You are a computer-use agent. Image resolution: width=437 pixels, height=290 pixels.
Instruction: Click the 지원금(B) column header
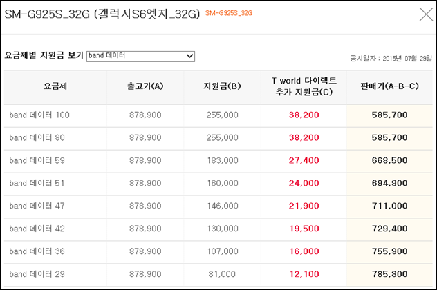[x=222, y=86]
